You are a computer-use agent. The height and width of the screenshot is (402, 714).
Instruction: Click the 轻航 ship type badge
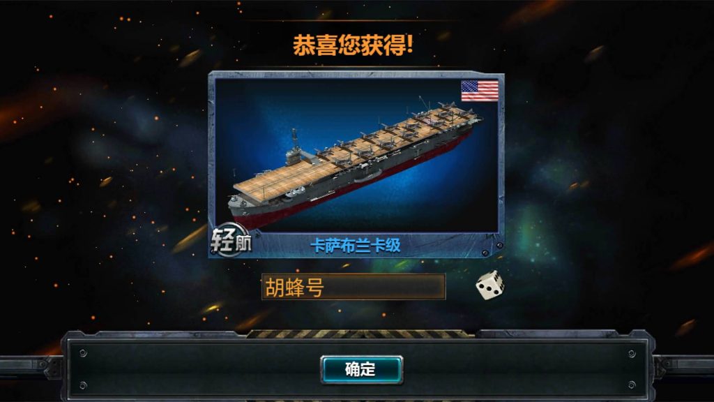pyautogui.click(x=231, y=240)
